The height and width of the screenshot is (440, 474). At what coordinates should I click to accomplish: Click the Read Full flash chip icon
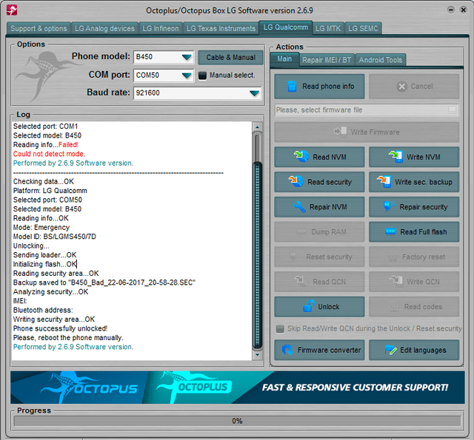[x=390, y=231]
